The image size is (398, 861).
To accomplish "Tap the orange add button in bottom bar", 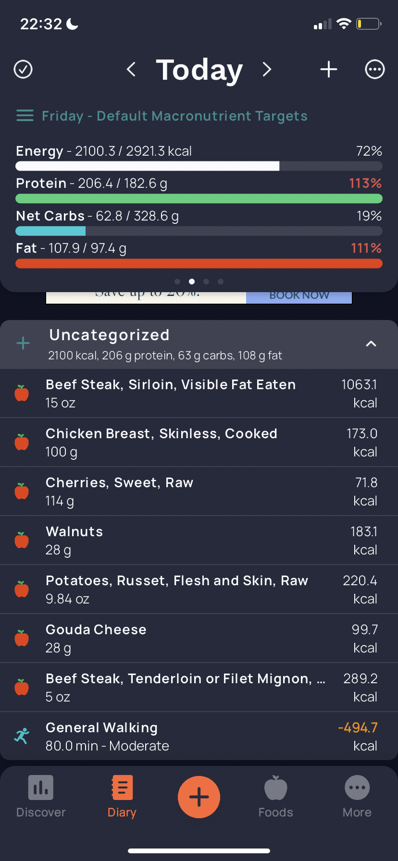I will click(x=199, y=797).
